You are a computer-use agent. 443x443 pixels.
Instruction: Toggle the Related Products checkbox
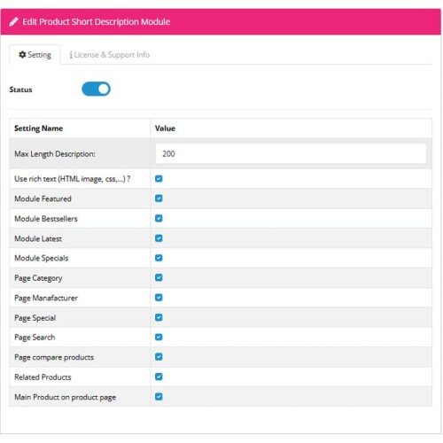[159, 377]
